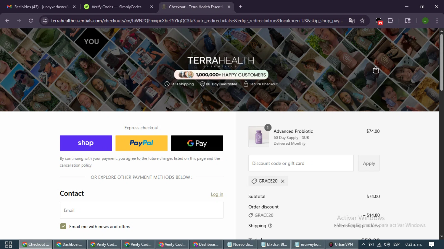
Task: Click the 60-Day Guarantee badge text
Action: 221,84
